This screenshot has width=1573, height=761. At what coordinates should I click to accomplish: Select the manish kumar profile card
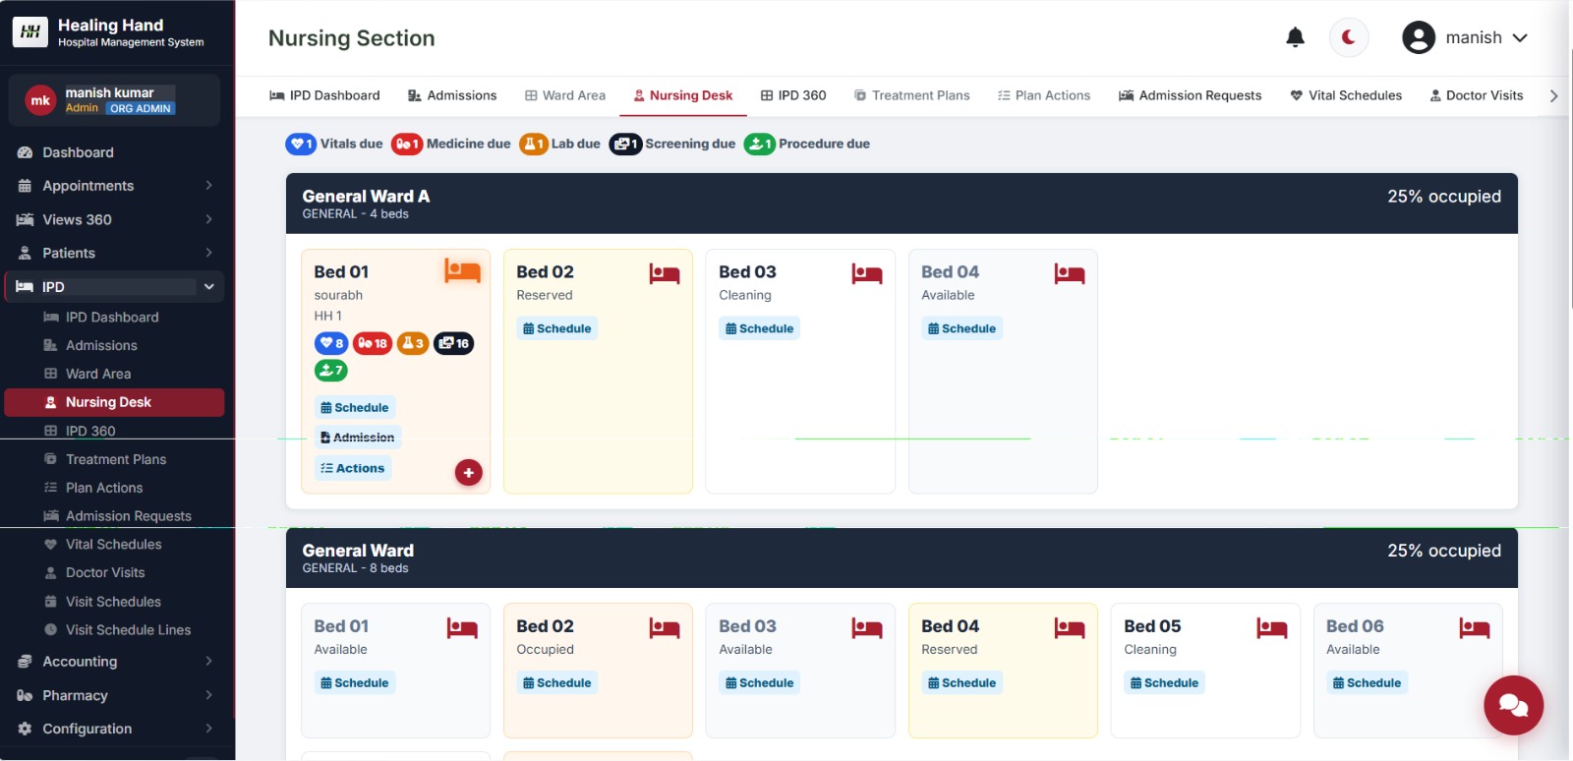(114, 100)
